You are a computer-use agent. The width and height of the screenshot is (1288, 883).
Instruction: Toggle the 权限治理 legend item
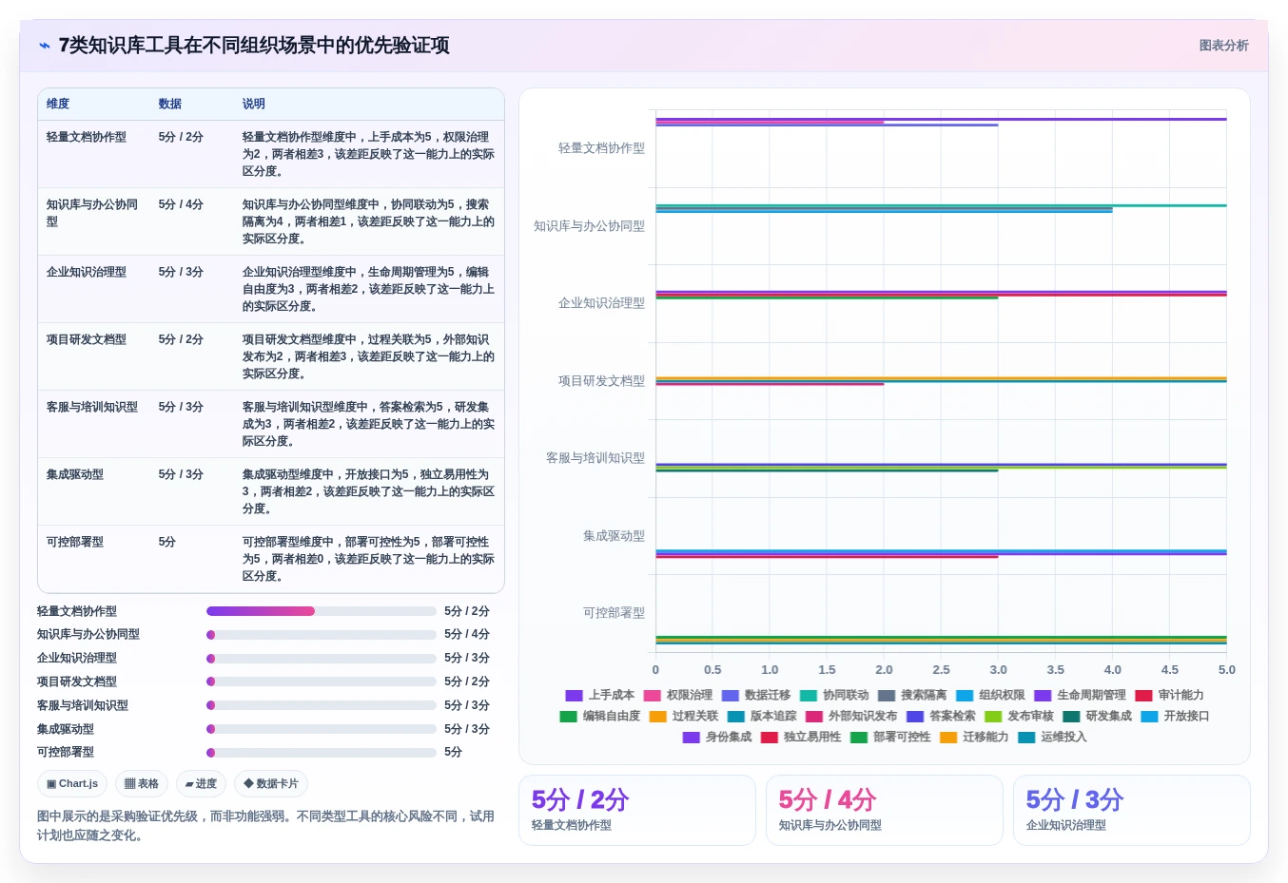677,696
